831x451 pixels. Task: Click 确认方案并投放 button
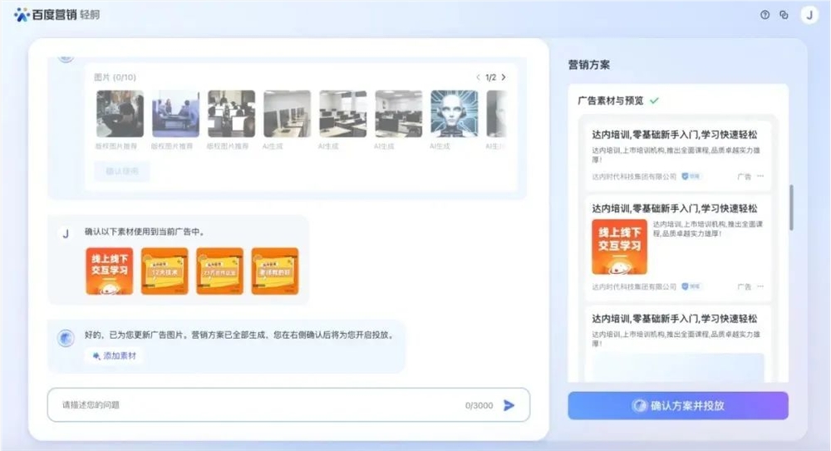pyautogui.click(x=678, y=405)
